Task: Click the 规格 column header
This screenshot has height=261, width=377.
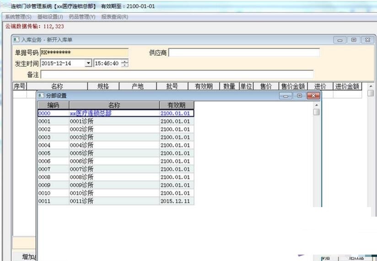Action: [103, 86]
